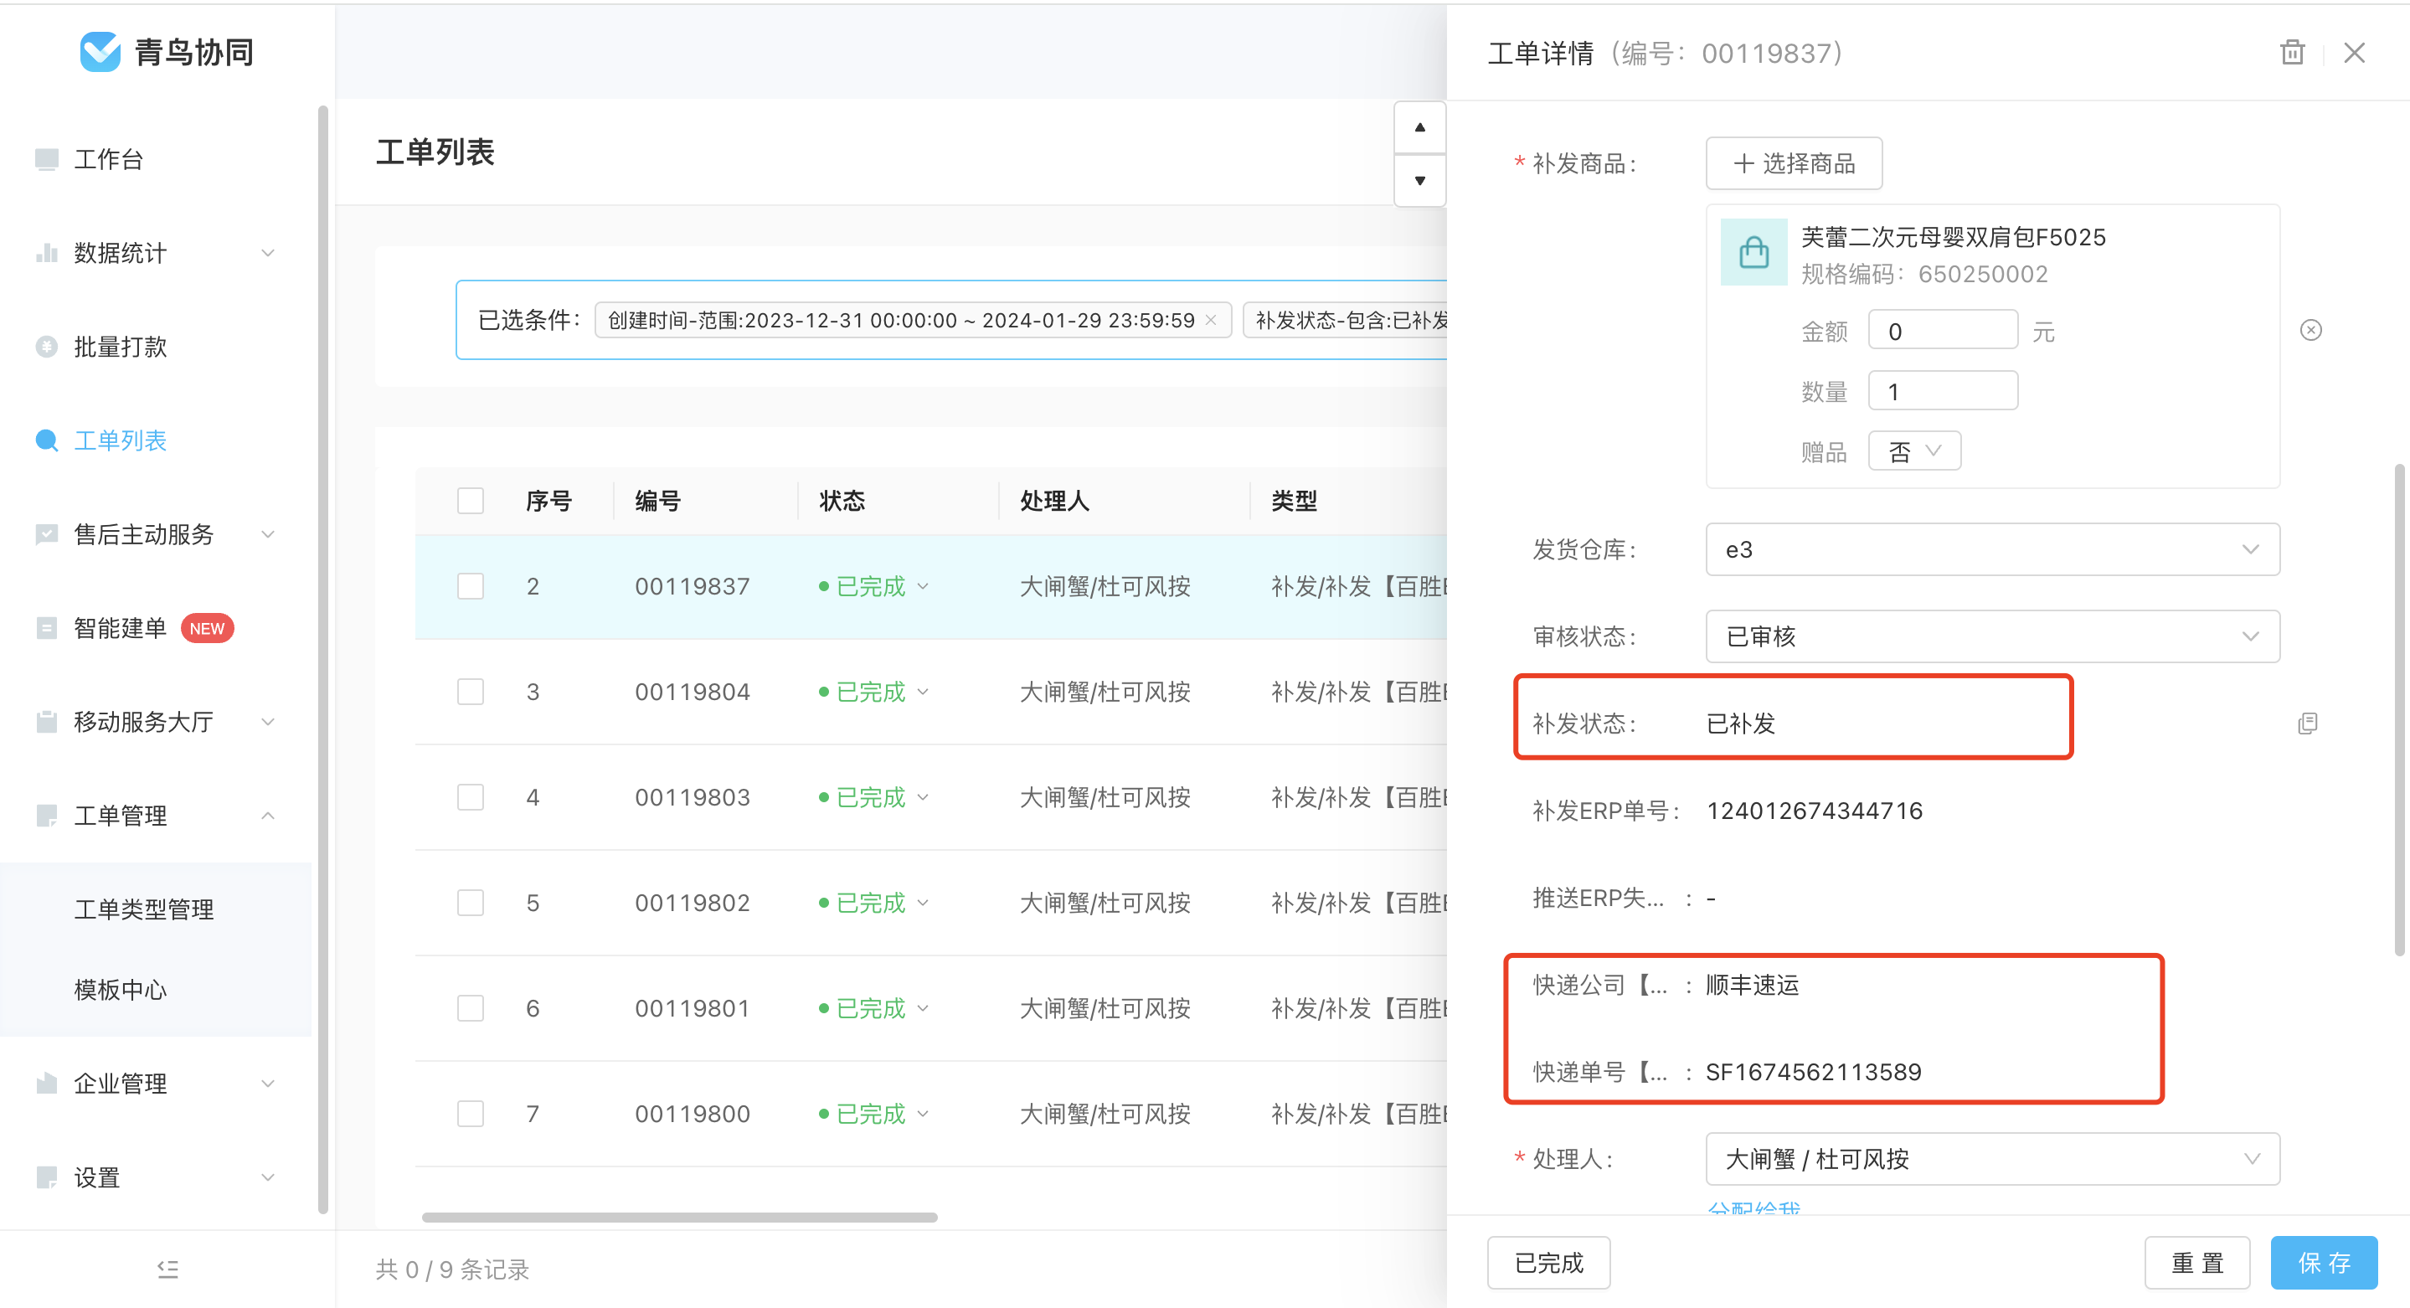Check the row for ticket 00119803
The image size is (2410, 1308).
(x=471, y=797)
